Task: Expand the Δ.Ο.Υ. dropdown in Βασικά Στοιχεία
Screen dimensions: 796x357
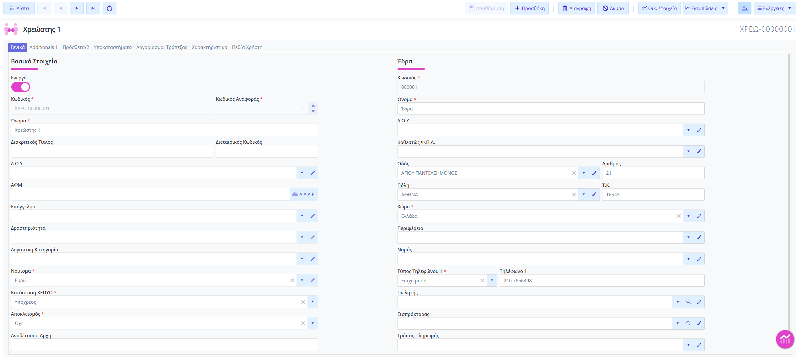Action: click(302, 173)
